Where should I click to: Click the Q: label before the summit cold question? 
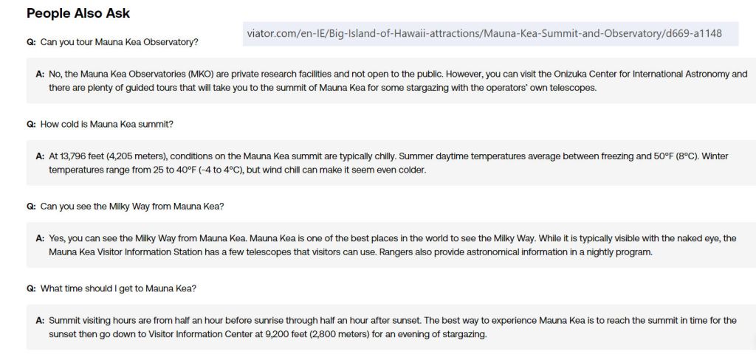pos(30,124)
